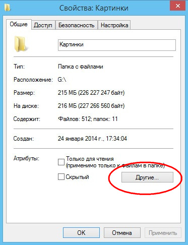Open the Безопасность tab
The height and width of the screenshot is (245, 188).
point(77,25)
